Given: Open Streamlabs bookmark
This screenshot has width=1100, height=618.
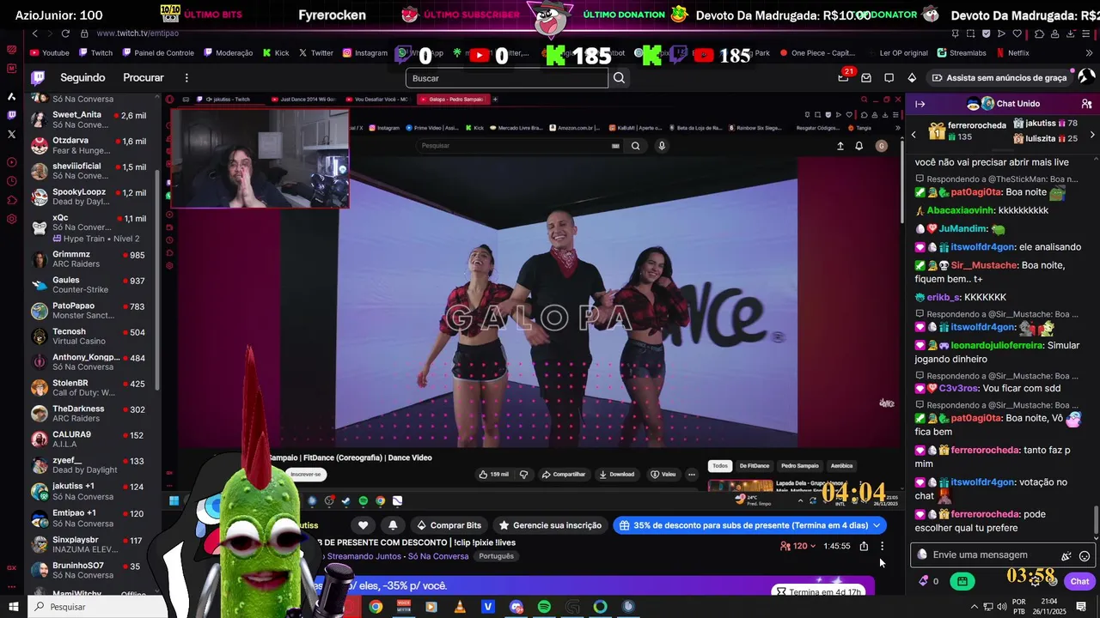Looking at the screenshot, I should [x=962, y=53].
